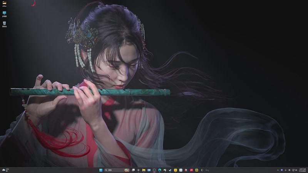Select the "shibo" folder on the desktop
308x173 pixels.
tap(4, 4)
